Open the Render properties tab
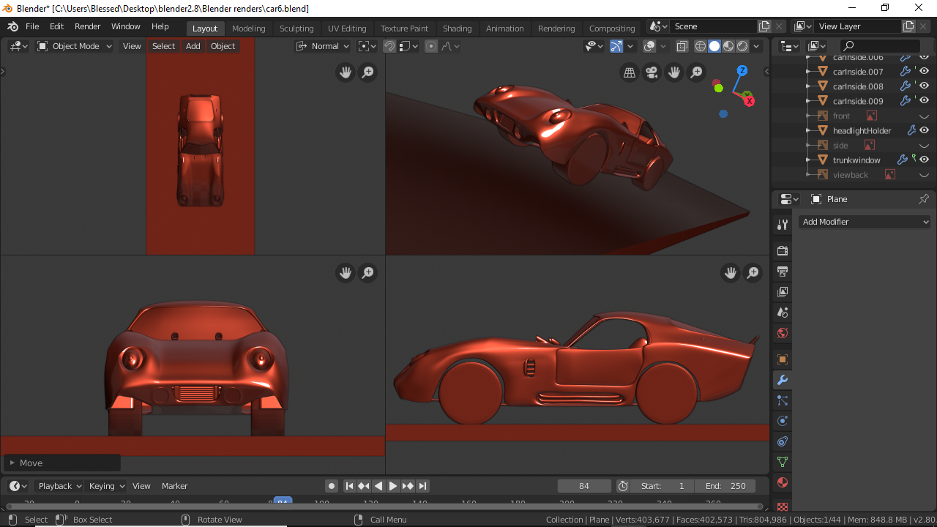Image resolution: width=937 pixels, height=527 pixels. (x=783, y=250)
